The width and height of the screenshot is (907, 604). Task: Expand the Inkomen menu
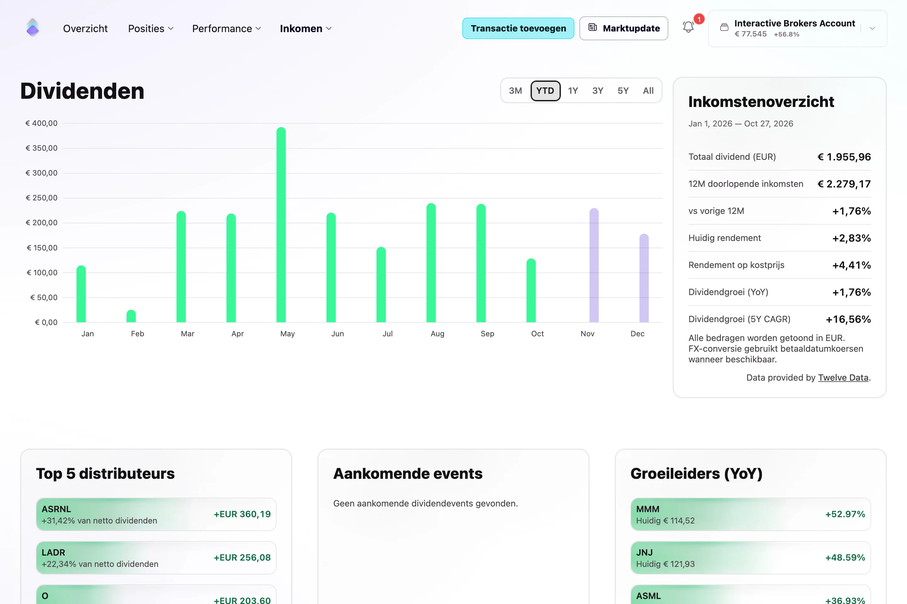[x=306, y=29]
